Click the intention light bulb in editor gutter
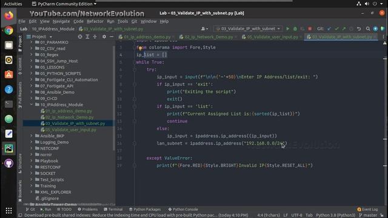388x218 pixels. click(140, 48)
